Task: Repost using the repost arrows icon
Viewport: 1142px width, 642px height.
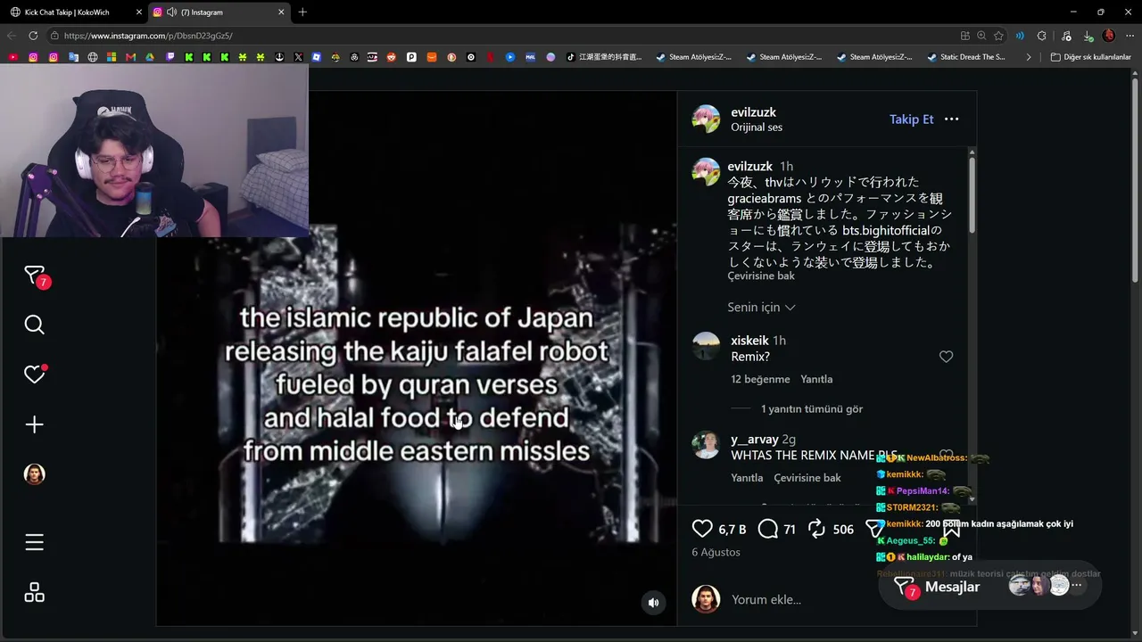Action: point(816,529)
